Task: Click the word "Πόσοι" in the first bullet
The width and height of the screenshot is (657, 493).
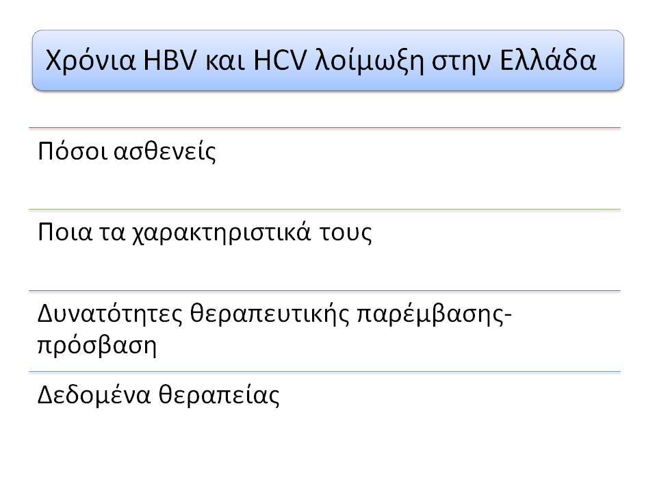Action: pyautogui.click(x=73, y=151)
